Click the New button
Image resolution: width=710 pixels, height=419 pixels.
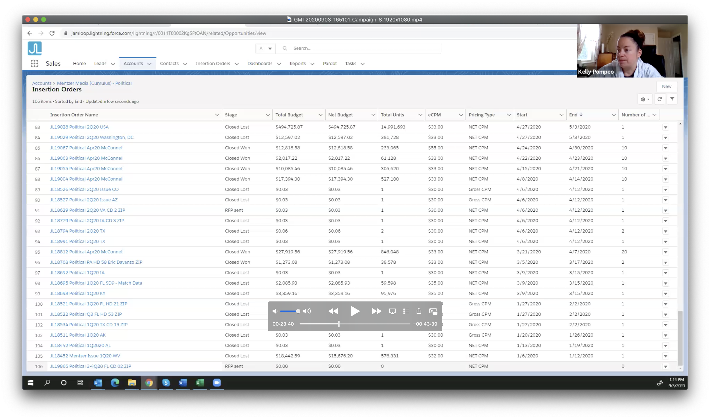point(667,86)
